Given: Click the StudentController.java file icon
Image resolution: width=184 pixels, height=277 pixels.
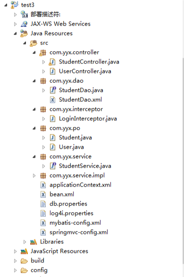Looking at the screenshot, I should point(52,62).
